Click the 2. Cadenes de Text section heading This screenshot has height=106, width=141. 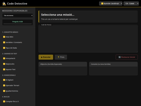(10, 54)
